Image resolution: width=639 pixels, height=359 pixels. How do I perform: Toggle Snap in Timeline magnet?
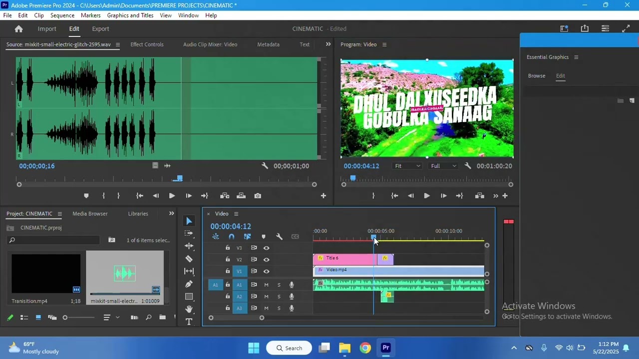pos(232,237)
